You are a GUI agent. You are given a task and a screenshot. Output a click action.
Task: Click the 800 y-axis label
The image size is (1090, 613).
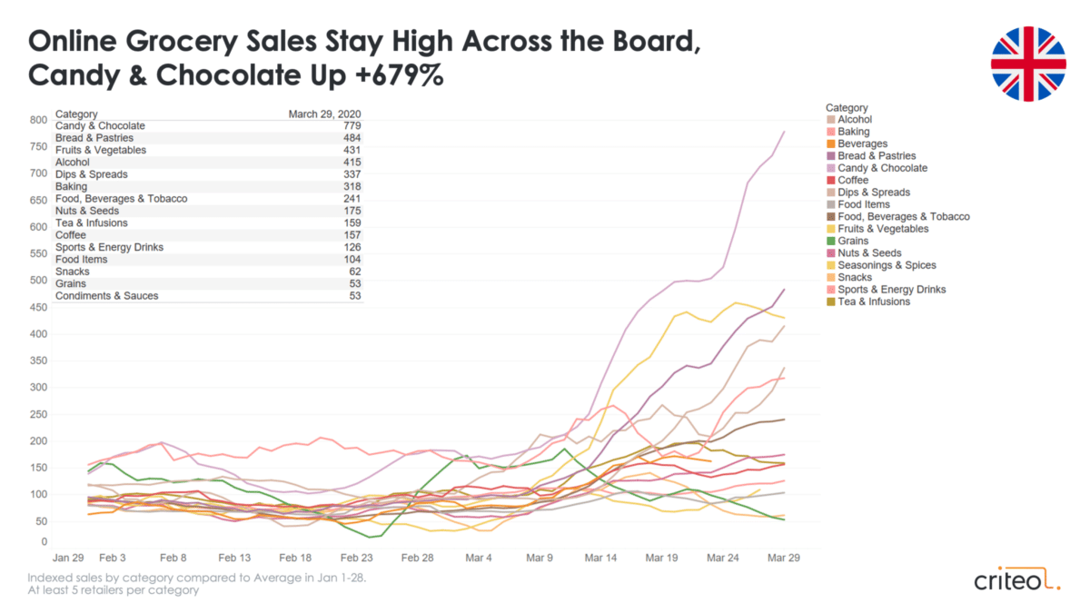pos(37,120)
